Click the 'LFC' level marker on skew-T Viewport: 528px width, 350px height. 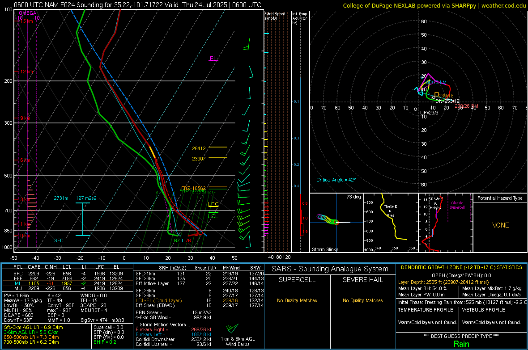pos(213,204)
